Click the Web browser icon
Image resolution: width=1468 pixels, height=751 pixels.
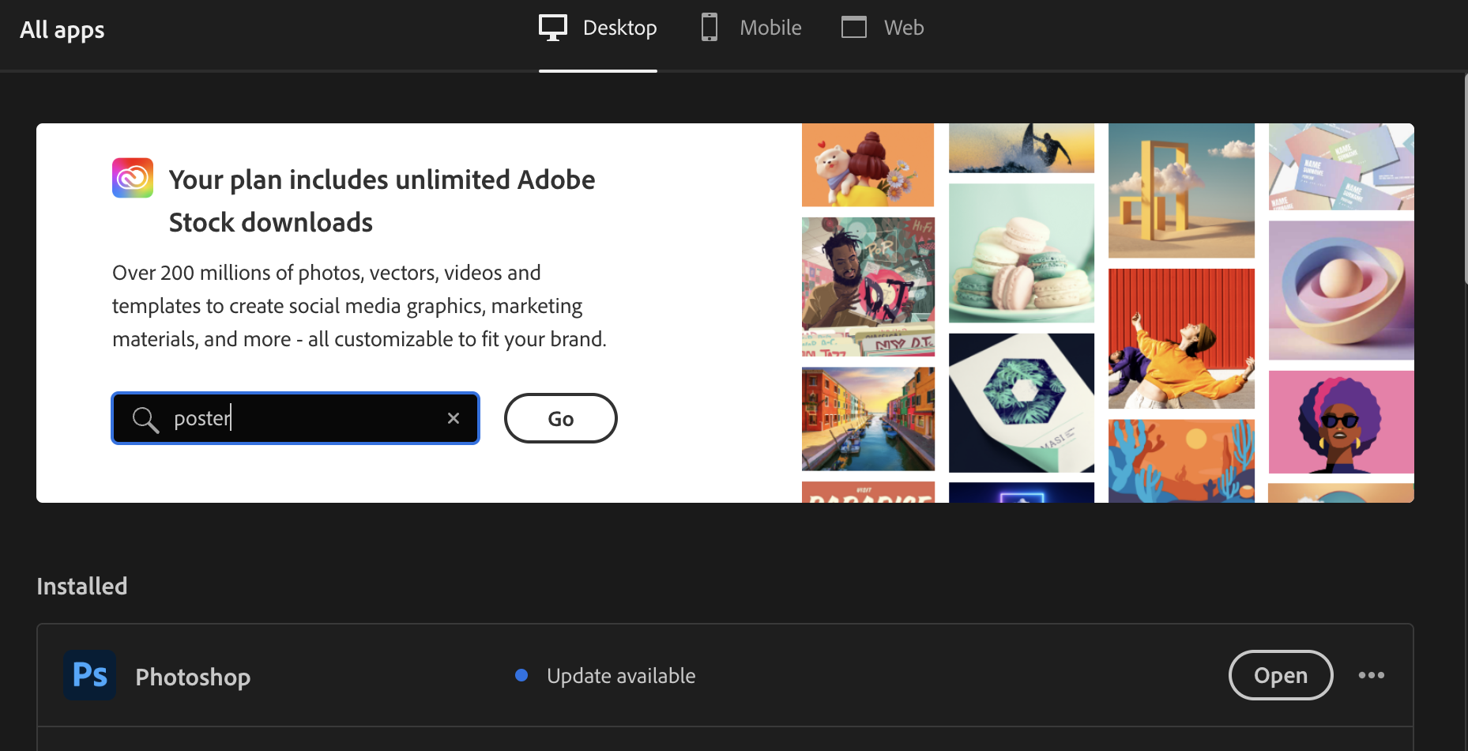[854, 27]
